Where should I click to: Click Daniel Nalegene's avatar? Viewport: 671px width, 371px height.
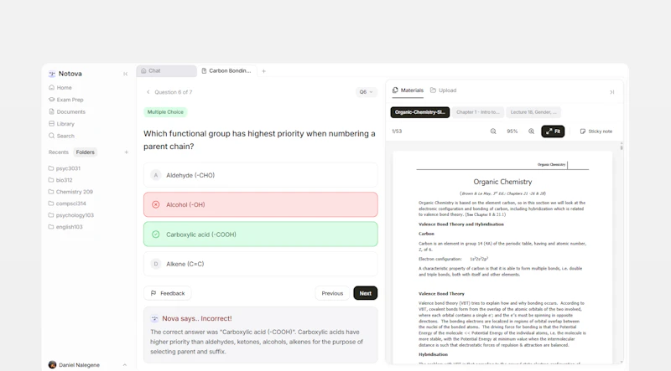pyautogui.click(x=52, y=364)
